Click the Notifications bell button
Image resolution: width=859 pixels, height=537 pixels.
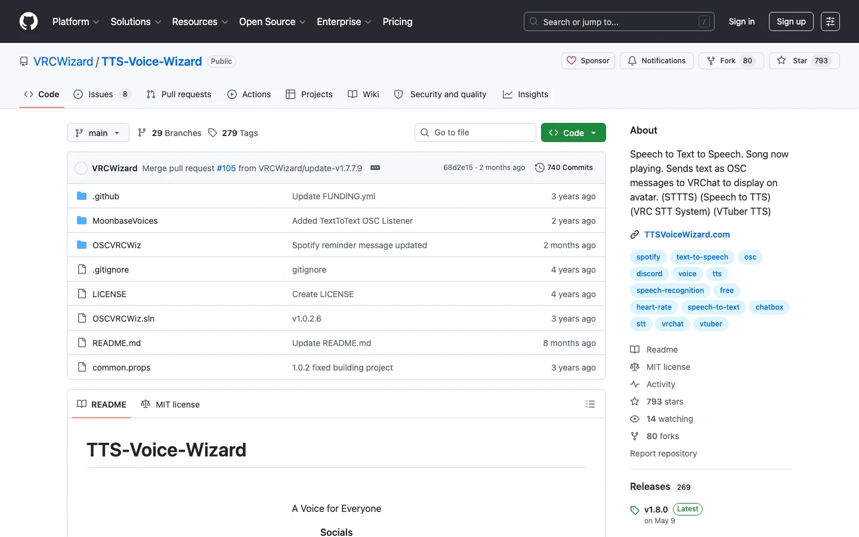pos(657,61)
